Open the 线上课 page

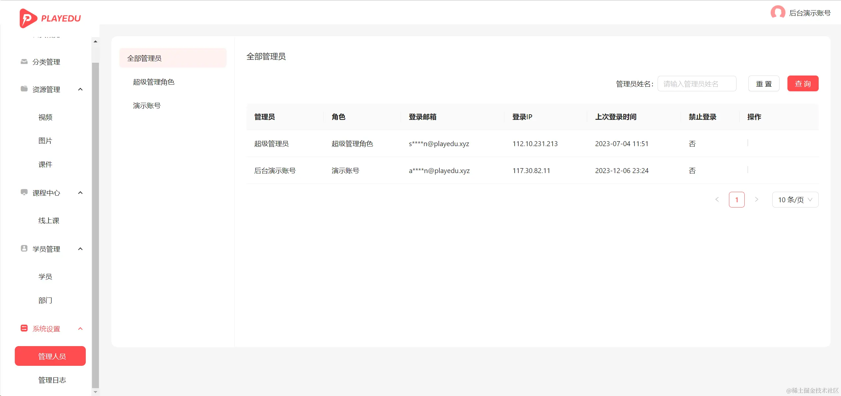[x=48, y=220]
